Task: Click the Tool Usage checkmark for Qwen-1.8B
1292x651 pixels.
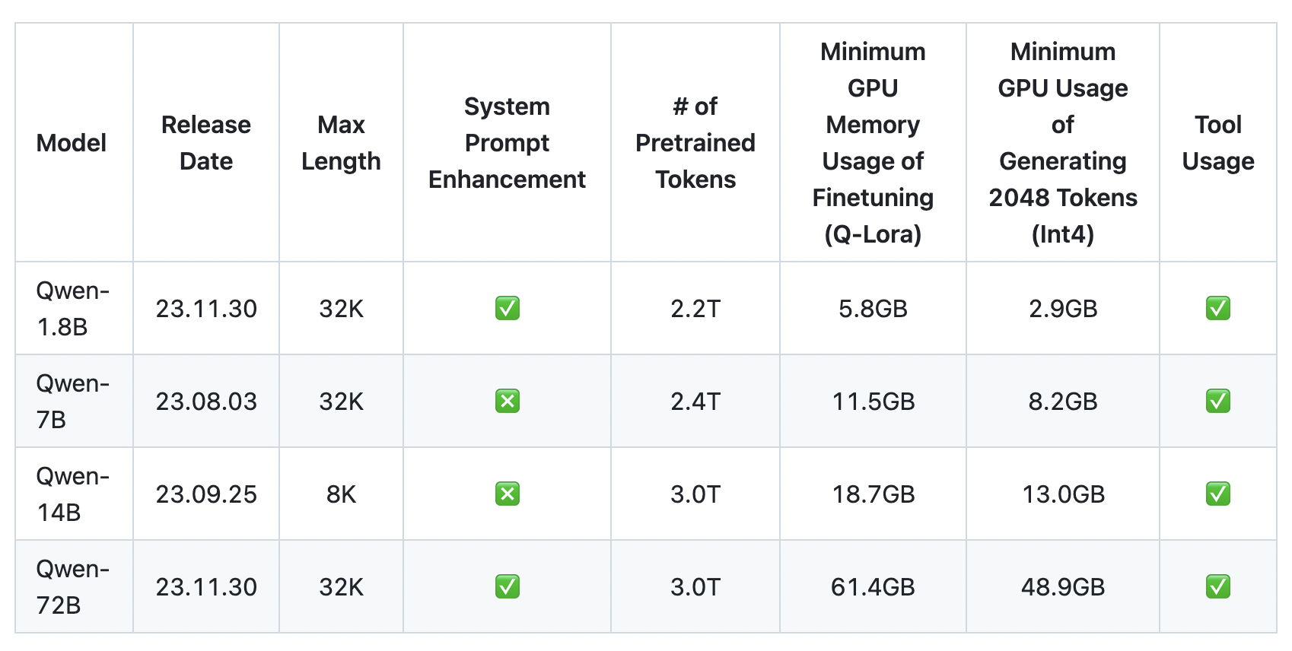Action: tap(1218, 309)
